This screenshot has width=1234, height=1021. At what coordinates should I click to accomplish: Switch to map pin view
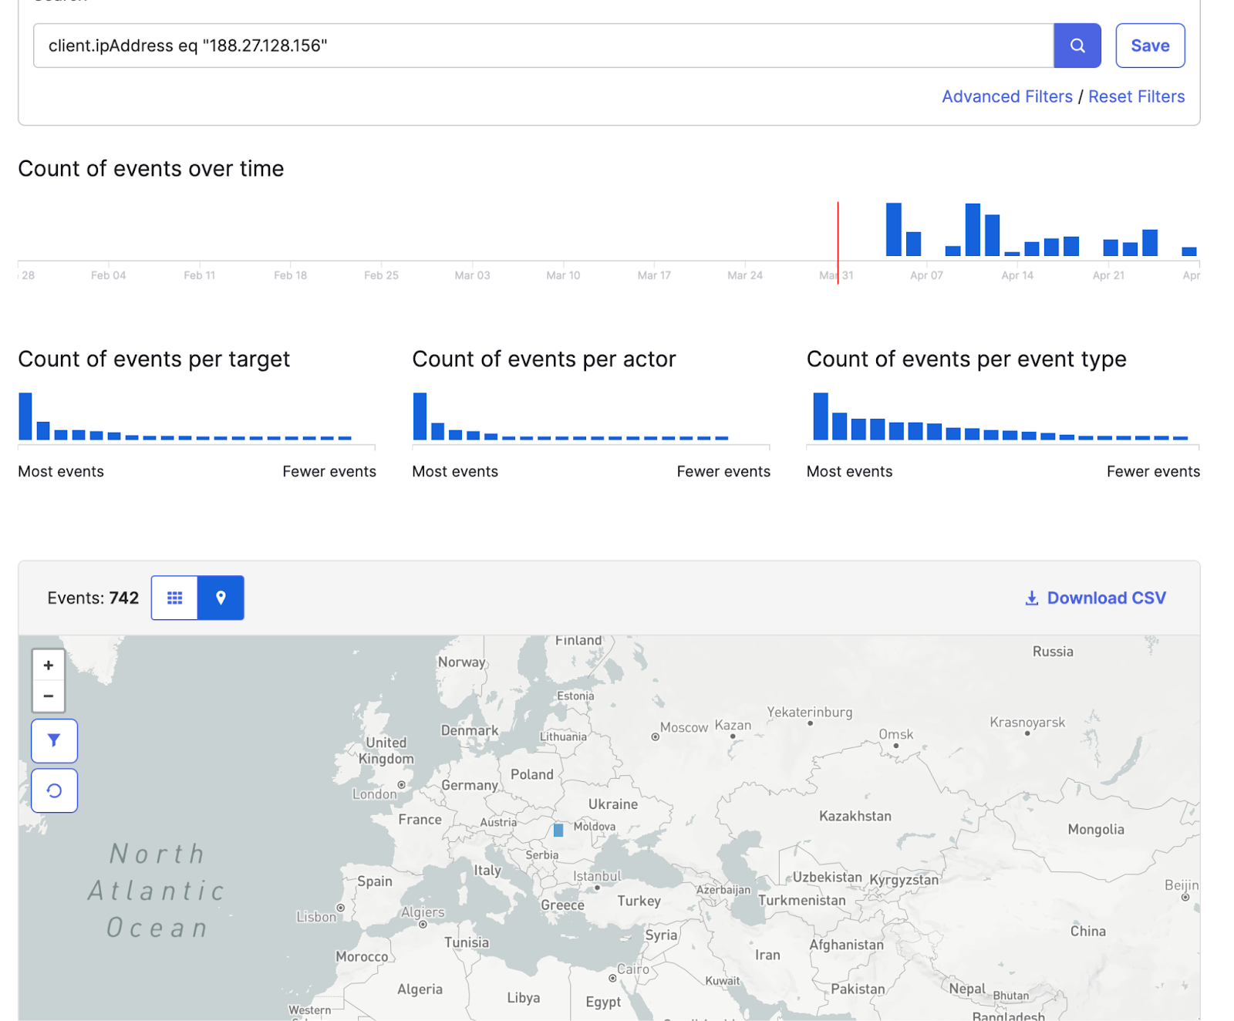pos(221,598)
